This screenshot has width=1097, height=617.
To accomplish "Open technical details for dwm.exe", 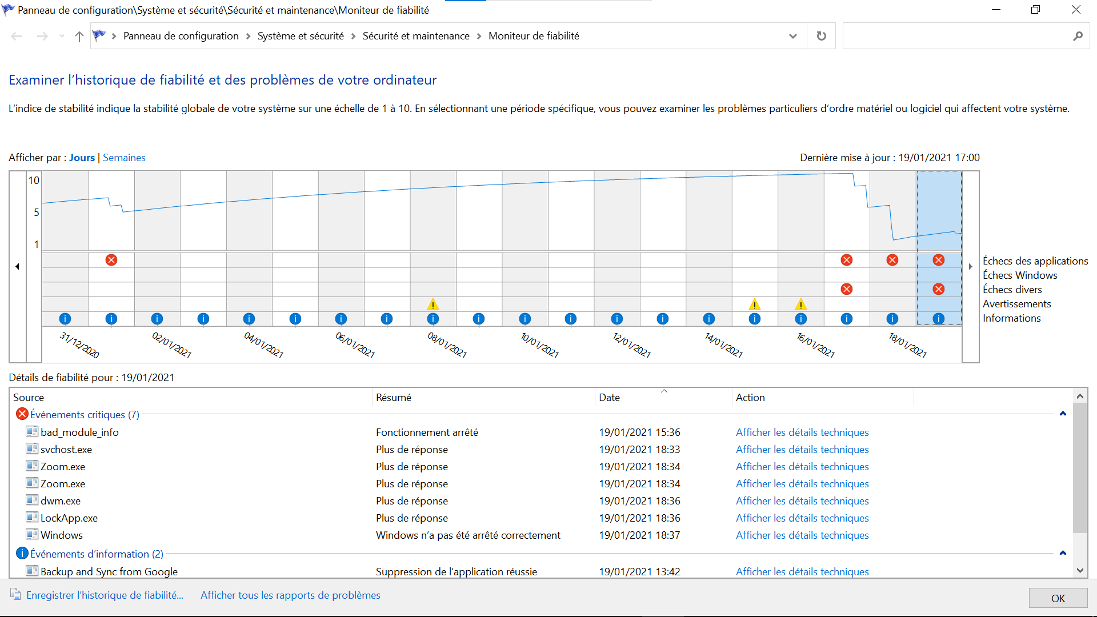I will click(802, 501).
